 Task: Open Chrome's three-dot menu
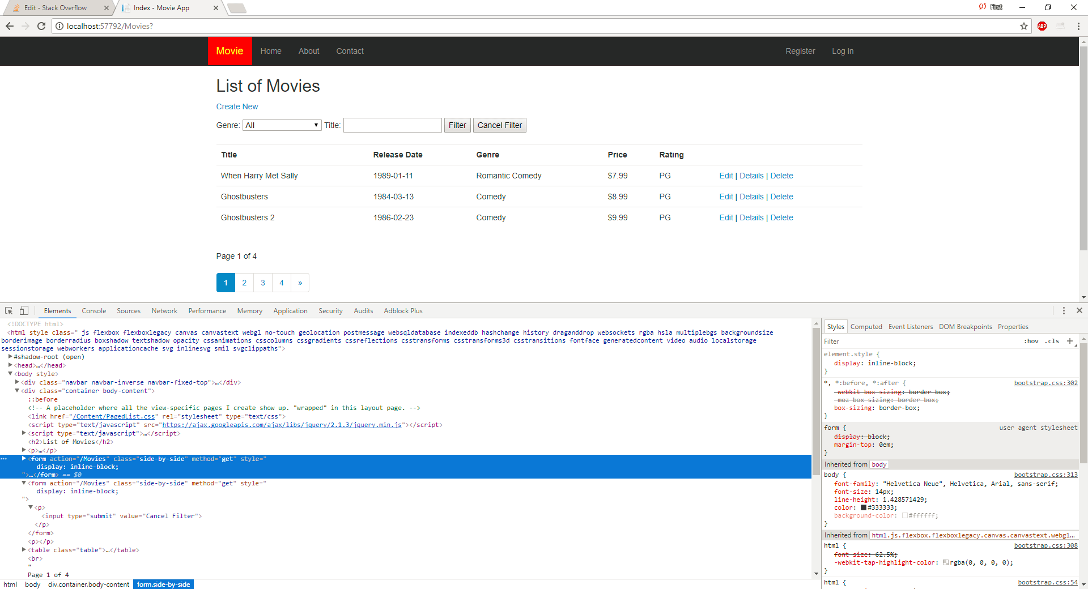[x=1078, y=26]
